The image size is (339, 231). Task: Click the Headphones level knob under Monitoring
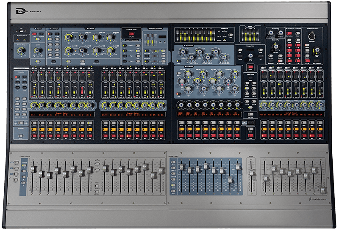(x=281, y=33)
